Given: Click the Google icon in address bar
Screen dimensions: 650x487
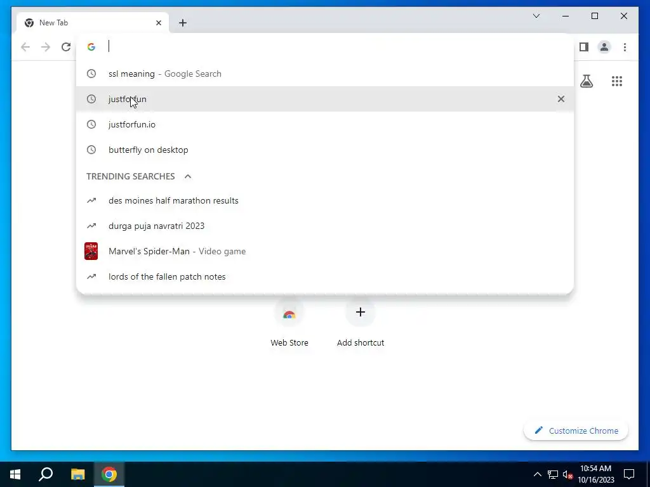Looking at the screenshot, I should [91, 47].
